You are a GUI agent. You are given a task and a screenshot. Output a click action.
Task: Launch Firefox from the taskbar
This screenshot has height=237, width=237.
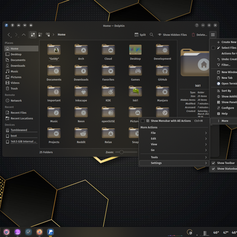[40, 232]
